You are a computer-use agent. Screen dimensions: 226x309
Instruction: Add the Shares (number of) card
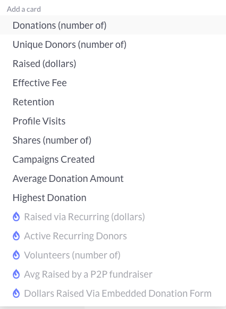coord(113,140)
